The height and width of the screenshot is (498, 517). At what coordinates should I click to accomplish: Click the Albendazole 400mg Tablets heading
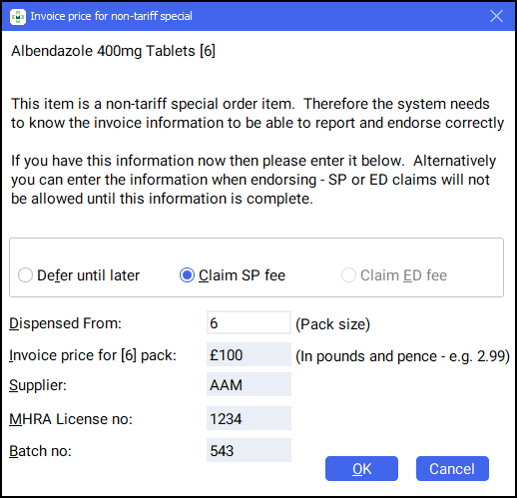(x=113, y=51)
